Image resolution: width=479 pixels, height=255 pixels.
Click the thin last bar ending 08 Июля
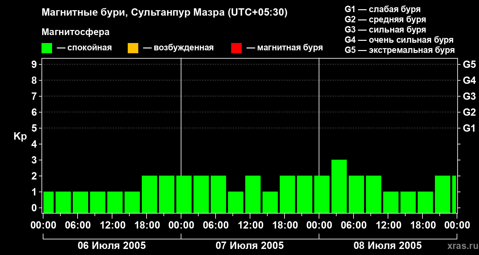click(454, 194)
